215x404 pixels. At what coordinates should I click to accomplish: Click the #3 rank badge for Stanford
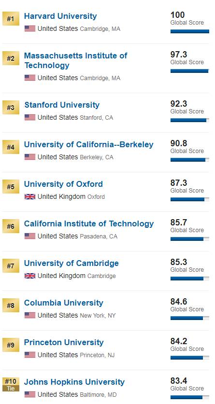click(x=11, y=108)
